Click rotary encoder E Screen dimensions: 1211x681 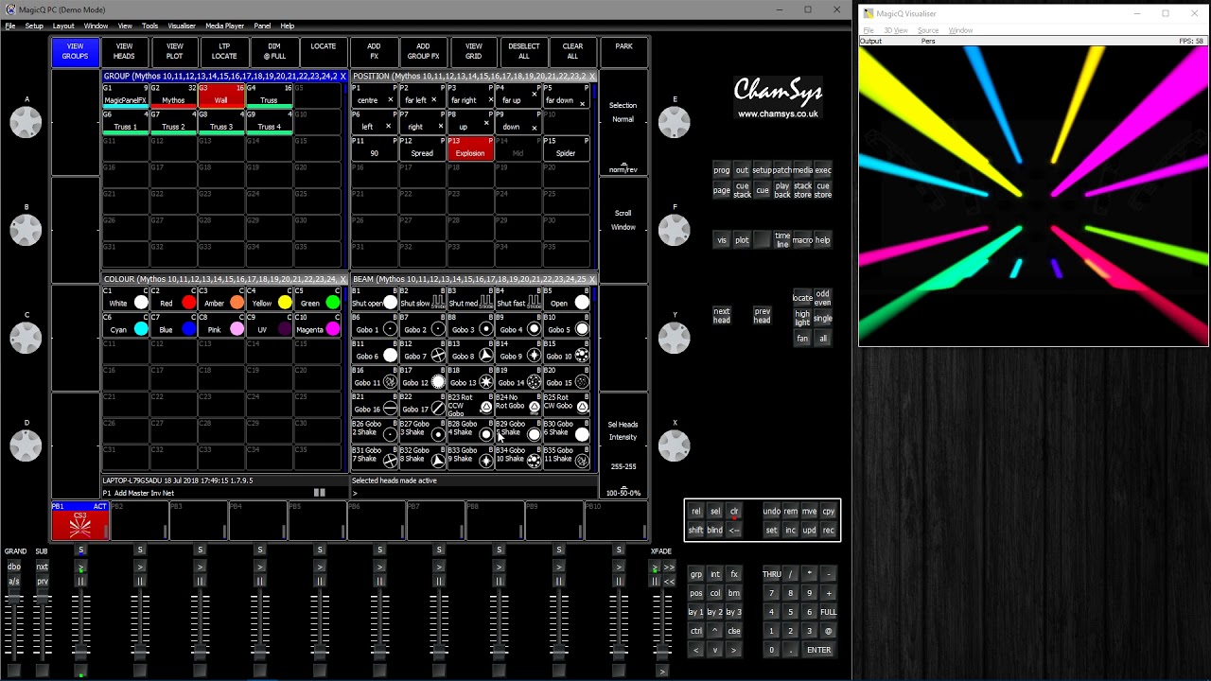pyautogui.click(x=675, y=121)
